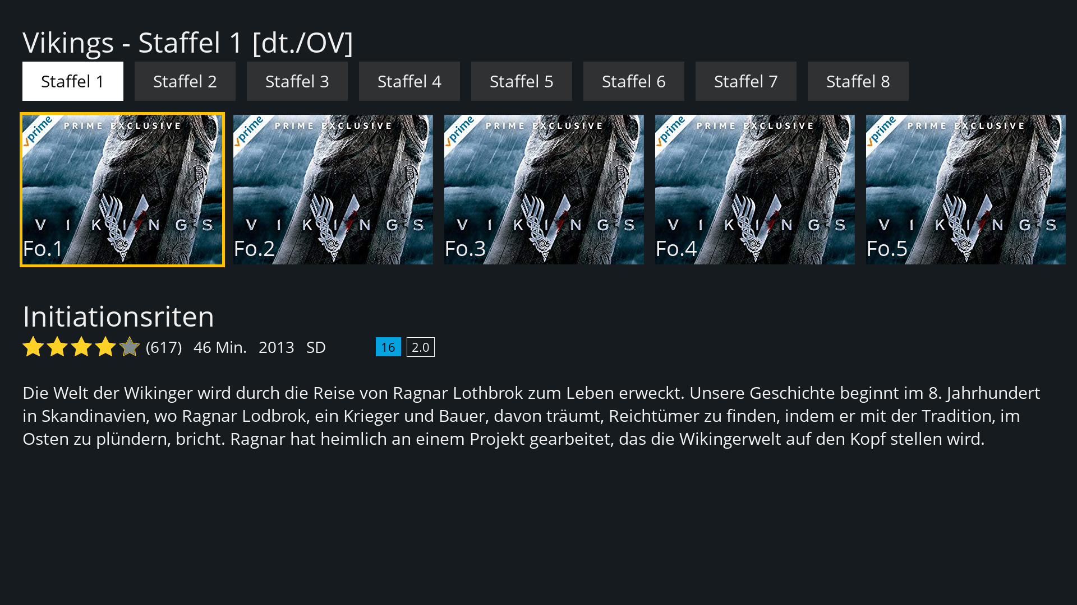Open the Staffel 3 tab
1077x605 pixels.
click(297, 81)
